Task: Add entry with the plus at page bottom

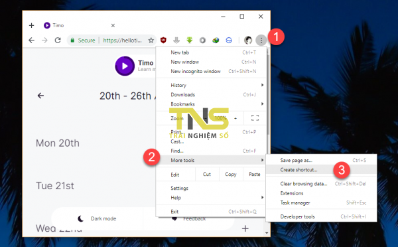Action: [245, 228]
